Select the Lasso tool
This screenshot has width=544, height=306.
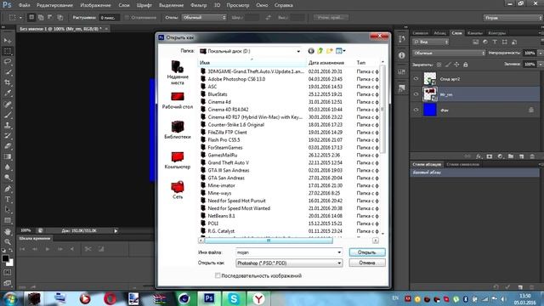coord(8,62)
